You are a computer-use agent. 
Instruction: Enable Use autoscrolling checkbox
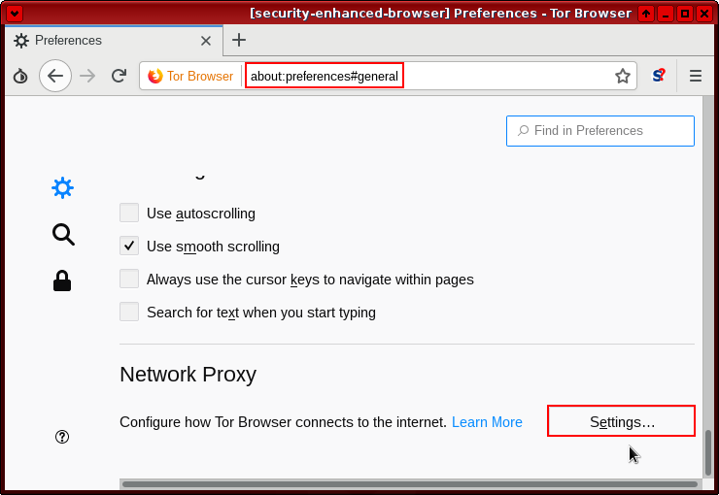pyautogui.click(x=129, y=214)
